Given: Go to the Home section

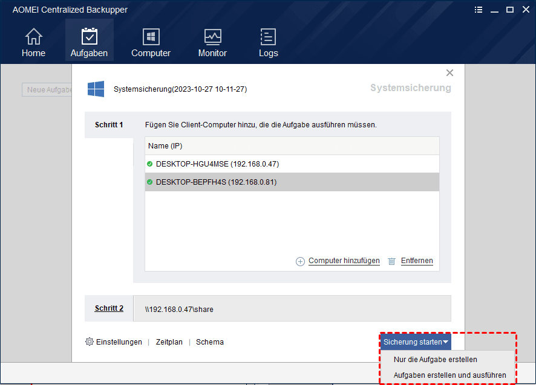Looking at the screenshot, I should click(x=33, y=43).
